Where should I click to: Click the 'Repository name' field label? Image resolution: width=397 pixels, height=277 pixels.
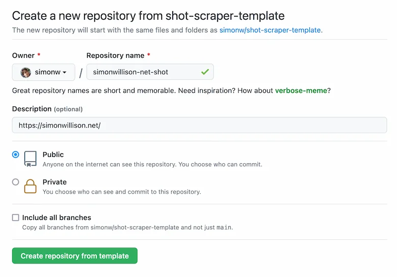point(115,55)
